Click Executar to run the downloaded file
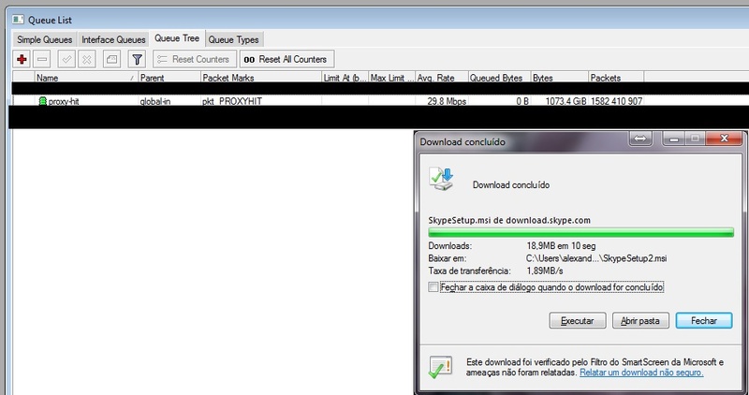749x395 pixels. [577, 320]
